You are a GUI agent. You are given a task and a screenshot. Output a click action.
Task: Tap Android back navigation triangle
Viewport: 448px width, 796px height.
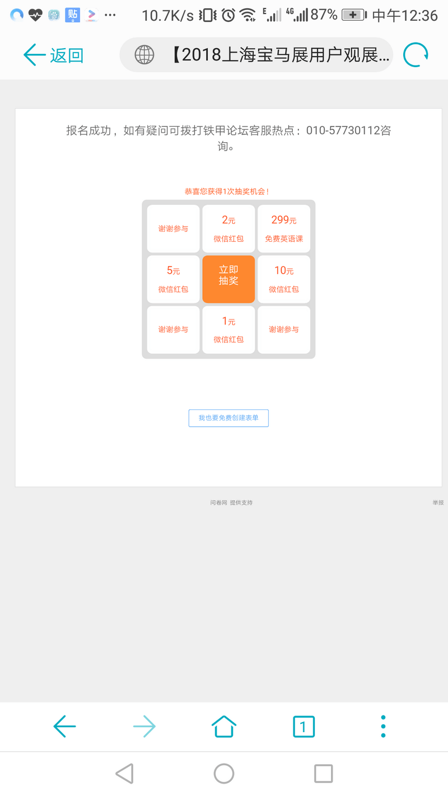[124, 774]
